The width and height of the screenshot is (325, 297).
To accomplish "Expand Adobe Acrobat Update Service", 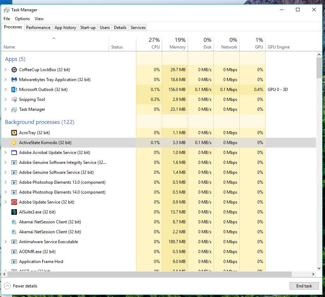I will click(6, 153).
